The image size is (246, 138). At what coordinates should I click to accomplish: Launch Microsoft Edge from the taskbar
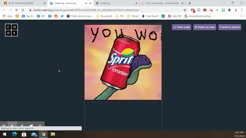[x=14, y=134]
